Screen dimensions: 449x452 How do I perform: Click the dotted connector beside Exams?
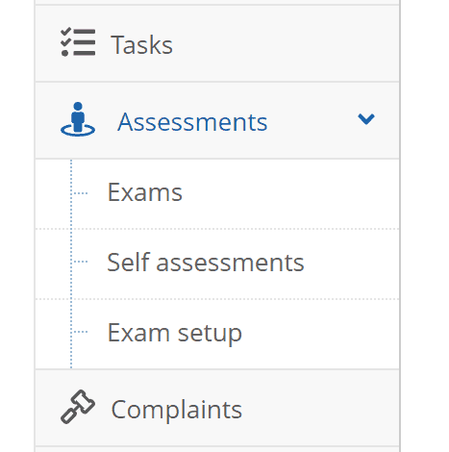click(80, 193)
